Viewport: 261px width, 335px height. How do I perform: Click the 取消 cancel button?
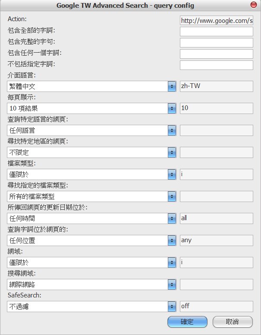233,322
